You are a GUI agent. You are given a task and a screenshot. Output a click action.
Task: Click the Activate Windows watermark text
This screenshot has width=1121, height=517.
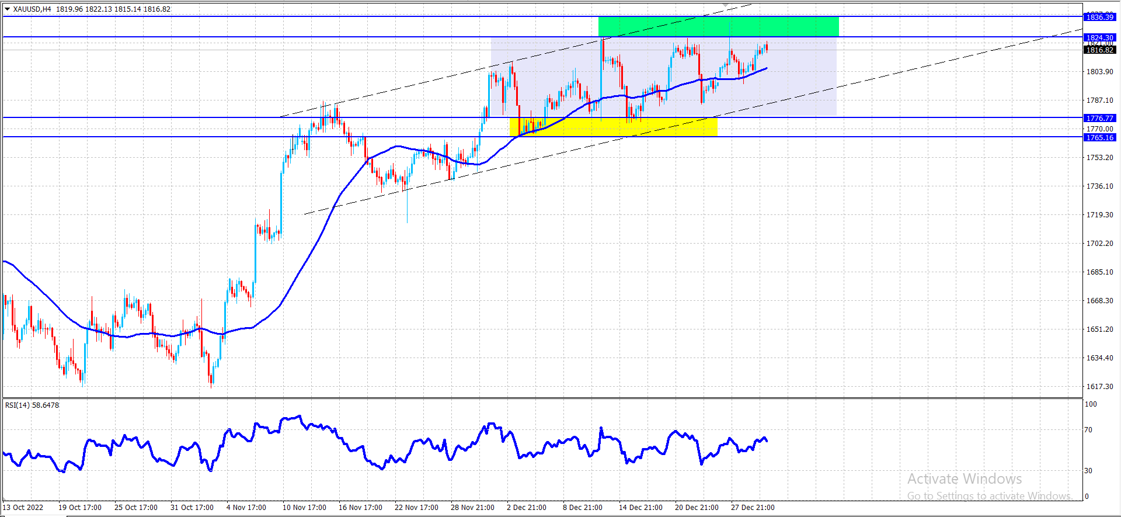pyautogui.click(x=965, y=478)
